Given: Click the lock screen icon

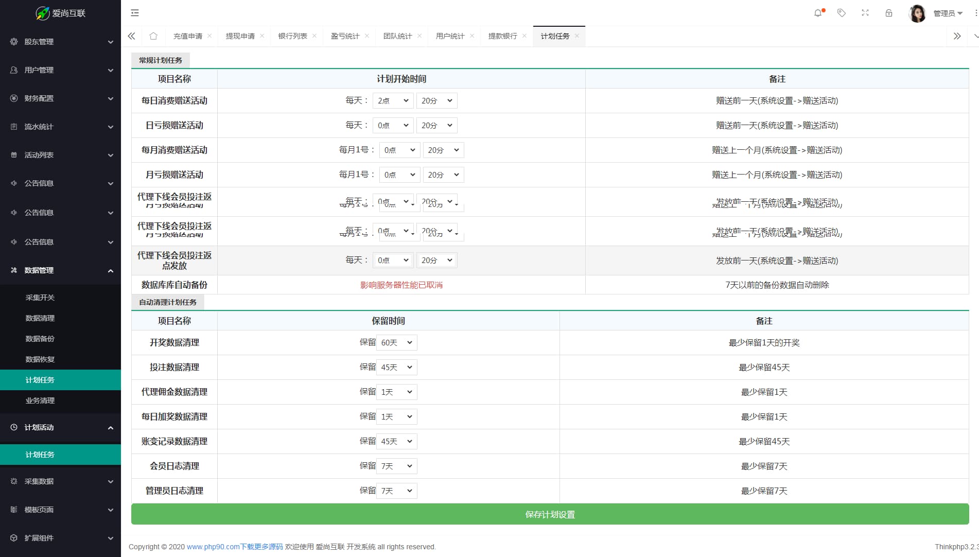Looking at the screenshot, I should click(x=889, y=13).
